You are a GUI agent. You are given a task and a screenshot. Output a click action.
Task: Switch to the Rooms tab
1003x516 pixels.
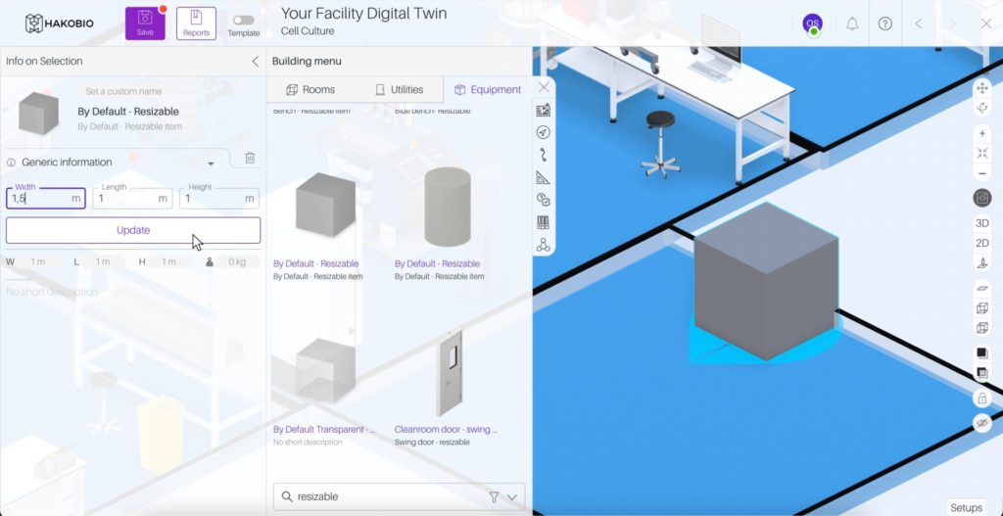point(310,89)
